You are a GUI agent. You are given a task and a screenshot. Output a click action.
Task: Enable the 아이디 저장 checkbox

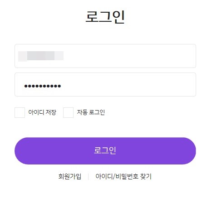20,112
